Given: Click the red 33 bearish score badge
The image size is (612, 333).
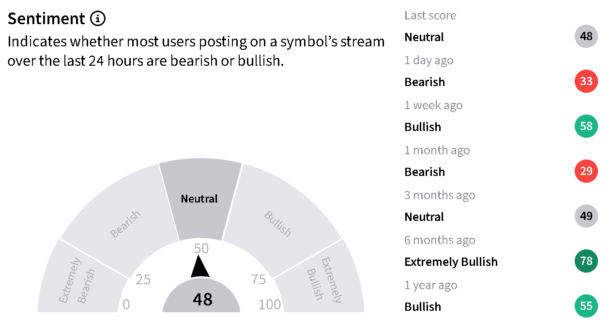Looking at the screenshot, I should click(x=586, y=81).
